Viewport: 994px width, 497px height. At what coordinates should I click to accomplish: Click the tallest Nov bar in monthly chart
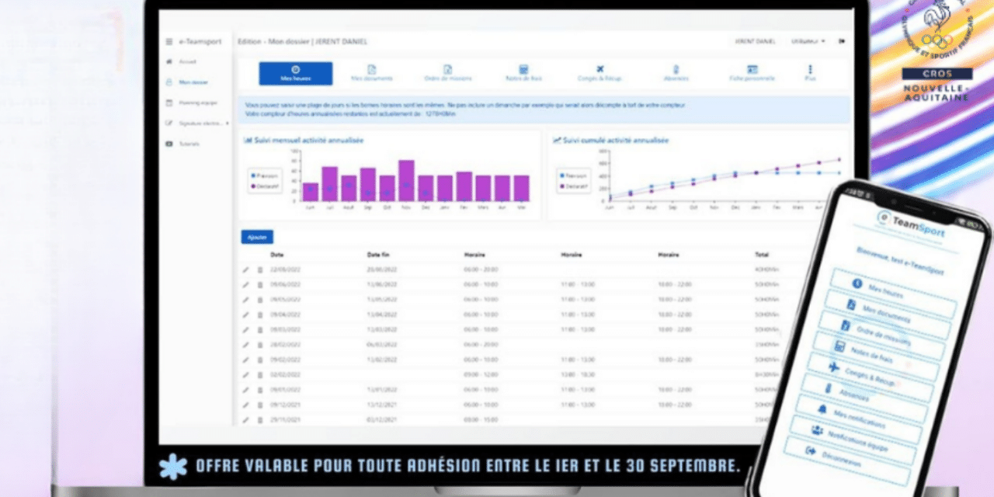(x=406, y=181)
